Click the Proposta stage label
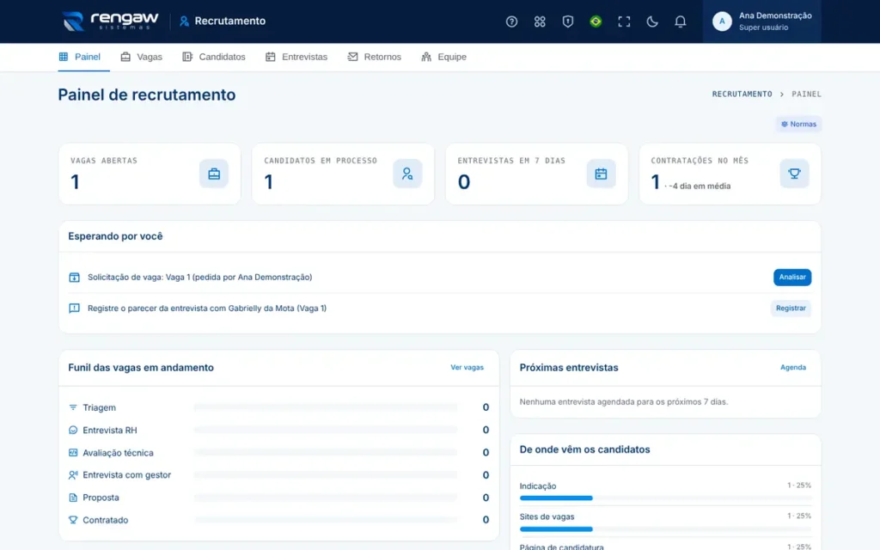Image resolution: width=880 pixels, height=550 pixels. click(101, 498)
